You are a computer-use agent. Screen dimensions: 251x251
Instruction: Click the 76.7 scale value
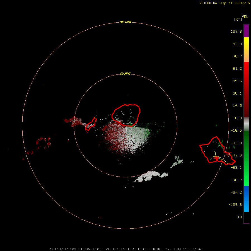pos(237,56)
